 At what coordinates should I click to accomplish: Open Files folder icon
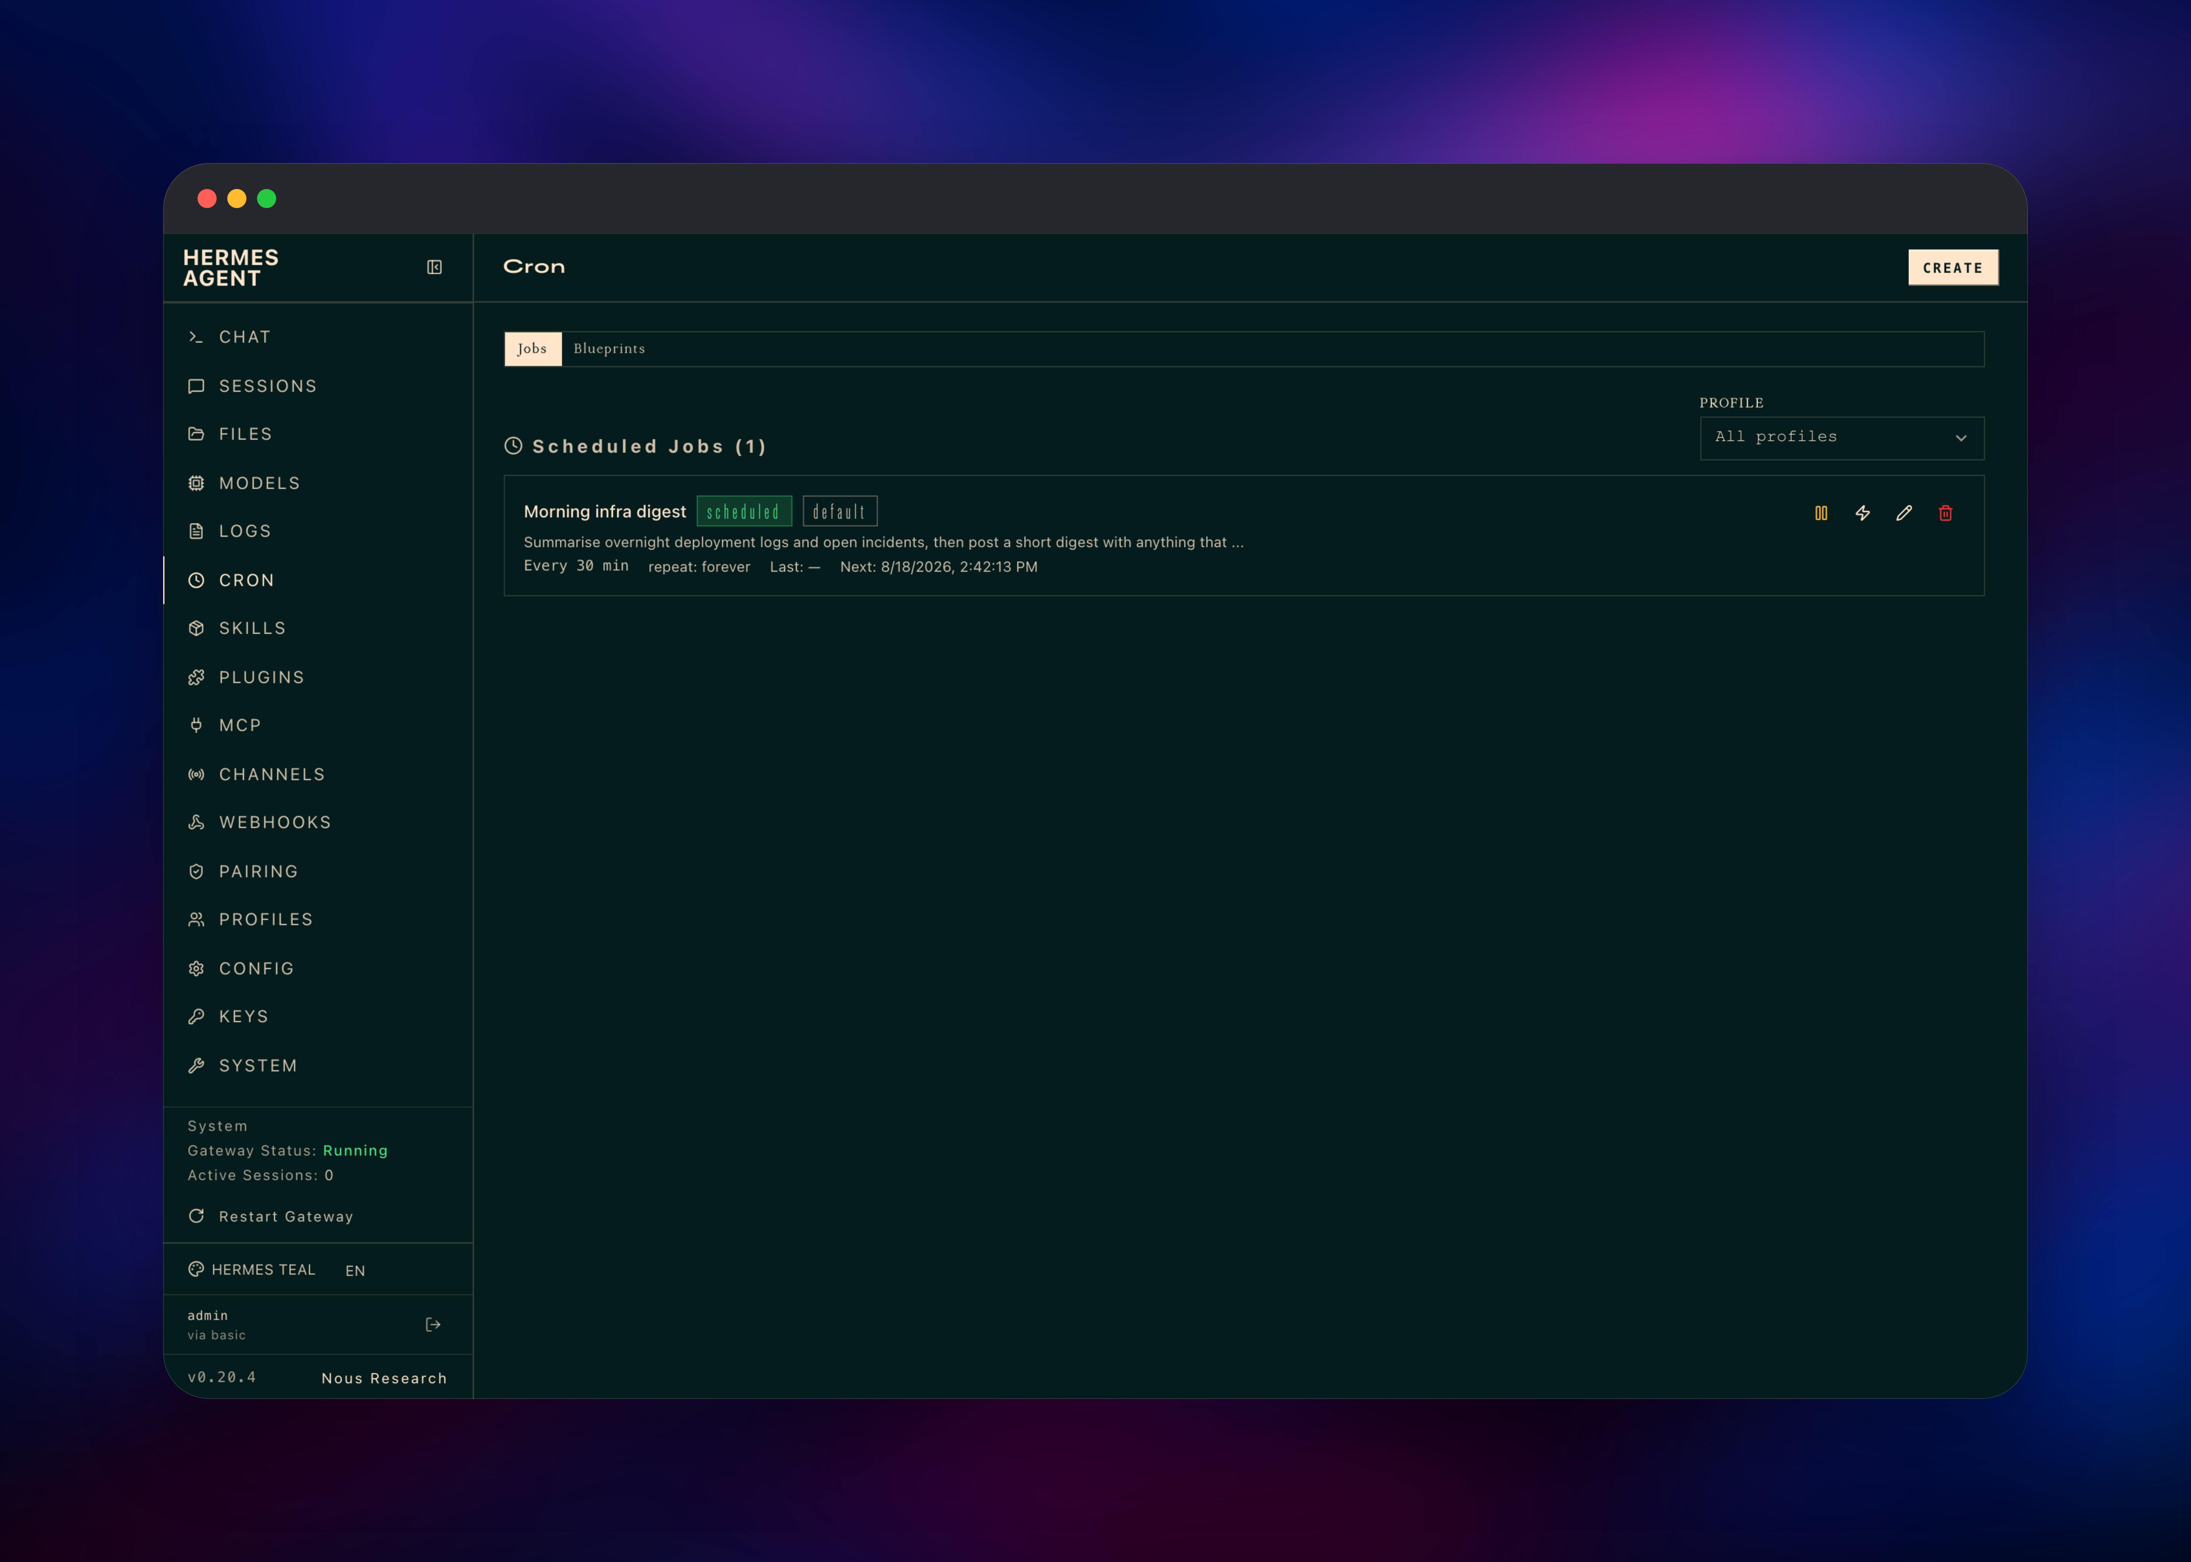(x=196, y=434)
